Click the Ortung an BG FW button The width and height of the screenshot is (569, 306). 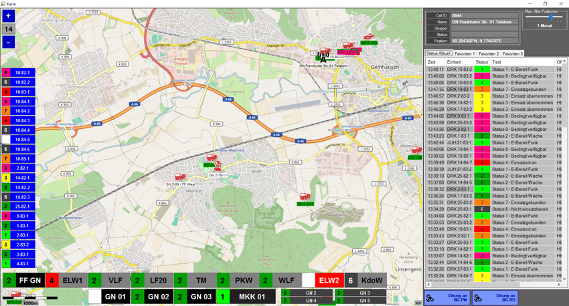tap(446, 297)
